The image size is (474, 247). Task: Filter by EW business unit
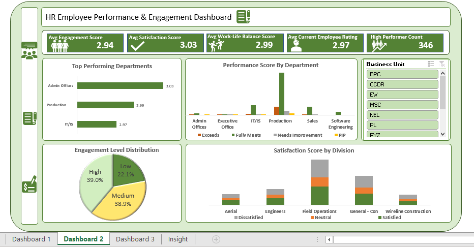[402, 95]
